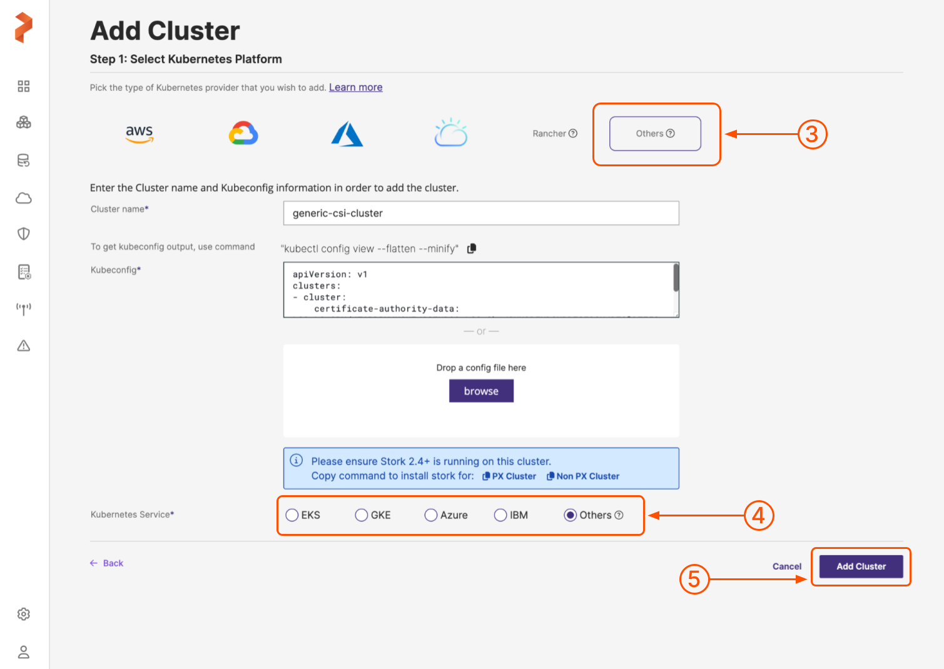The width and height of the screenshot is (944, 669).
Task: Click the cloud settings icon in sidebar
Action: point(24,198)
